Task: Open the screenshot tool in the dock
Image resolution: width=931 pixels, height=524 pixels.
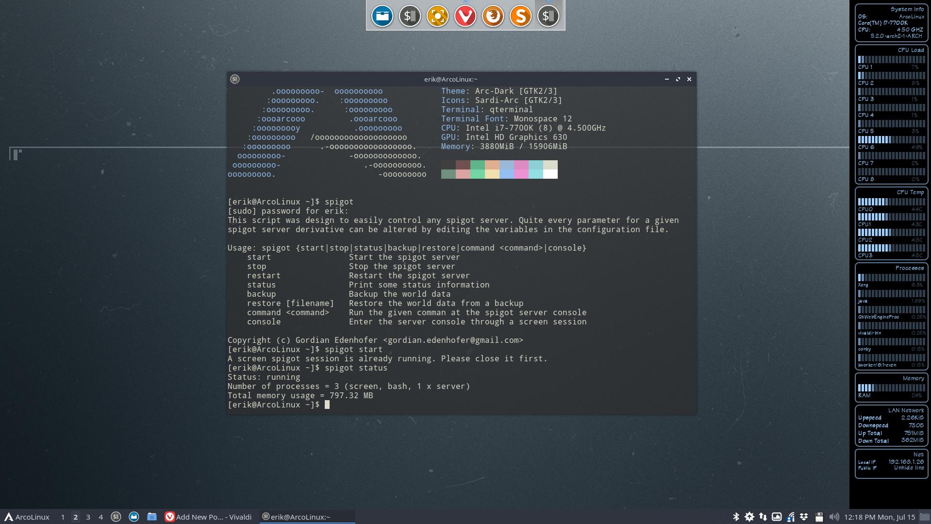Action: coord(437,16)
